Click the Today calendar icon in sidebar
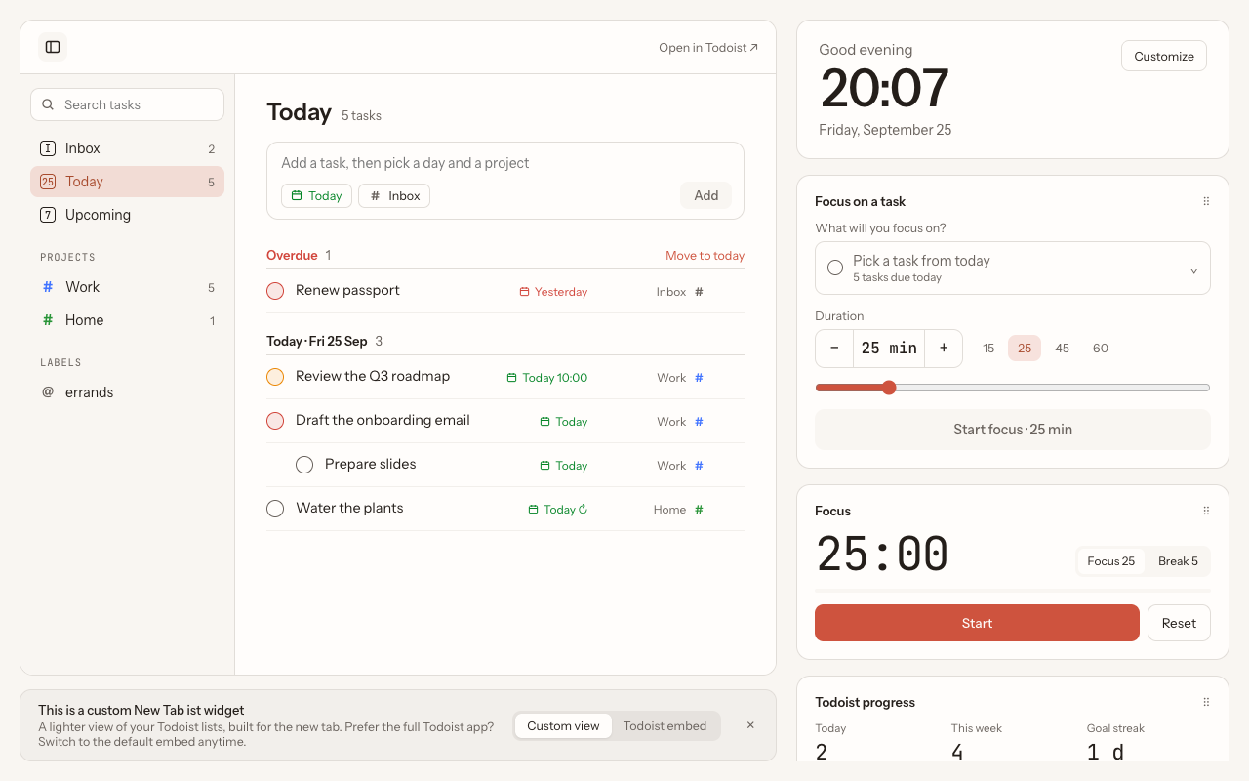 tap(47, 182)
